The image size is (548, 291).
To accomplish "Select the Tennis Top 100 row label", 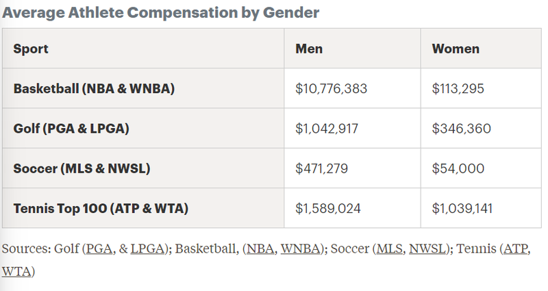I will click(x=99, y=207).
